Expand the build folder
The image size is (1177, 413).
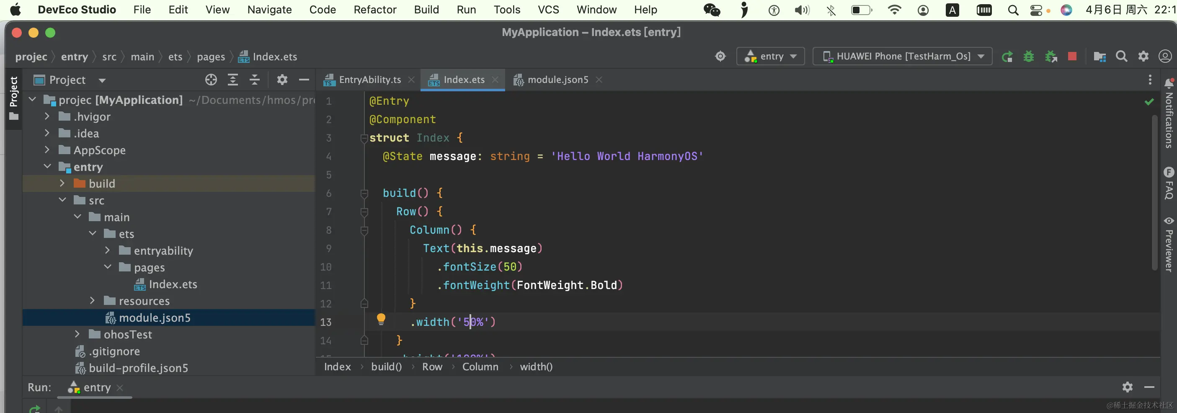(62, 183)
